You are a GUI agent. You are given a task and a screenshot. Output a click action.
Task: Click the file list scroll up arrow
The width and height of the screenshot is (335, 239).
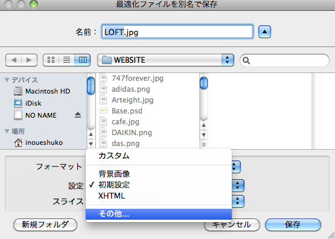click(203, 125)
